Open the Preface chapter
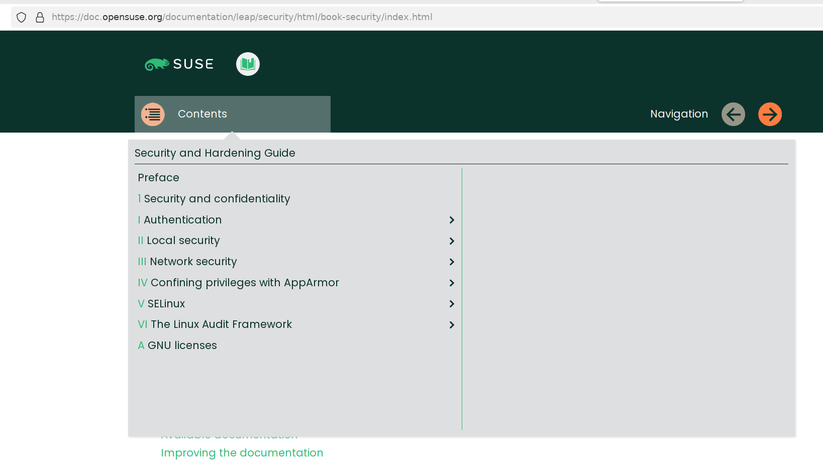This screenshot has height=461, width=823. pyautogui.click(x=158, y=177)
